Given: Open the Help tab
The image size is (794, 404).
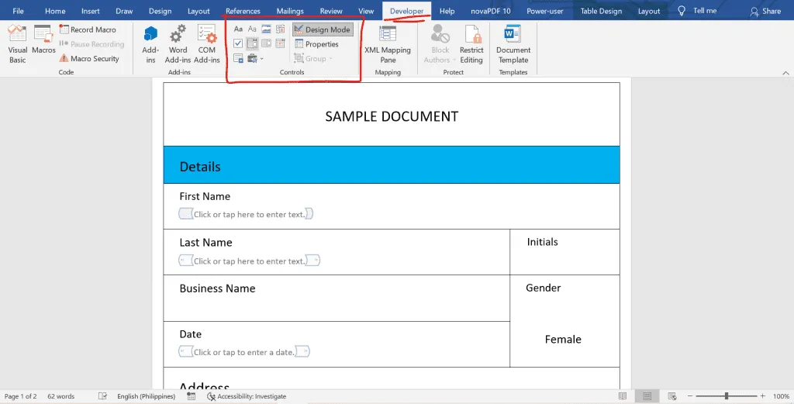Looking at the screenshot, I should tap(447, 11).
